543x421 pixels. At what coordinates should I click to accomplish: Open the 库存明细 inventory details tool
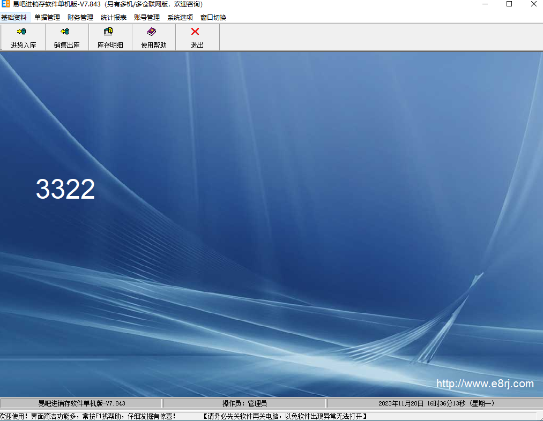coord(110,37)
